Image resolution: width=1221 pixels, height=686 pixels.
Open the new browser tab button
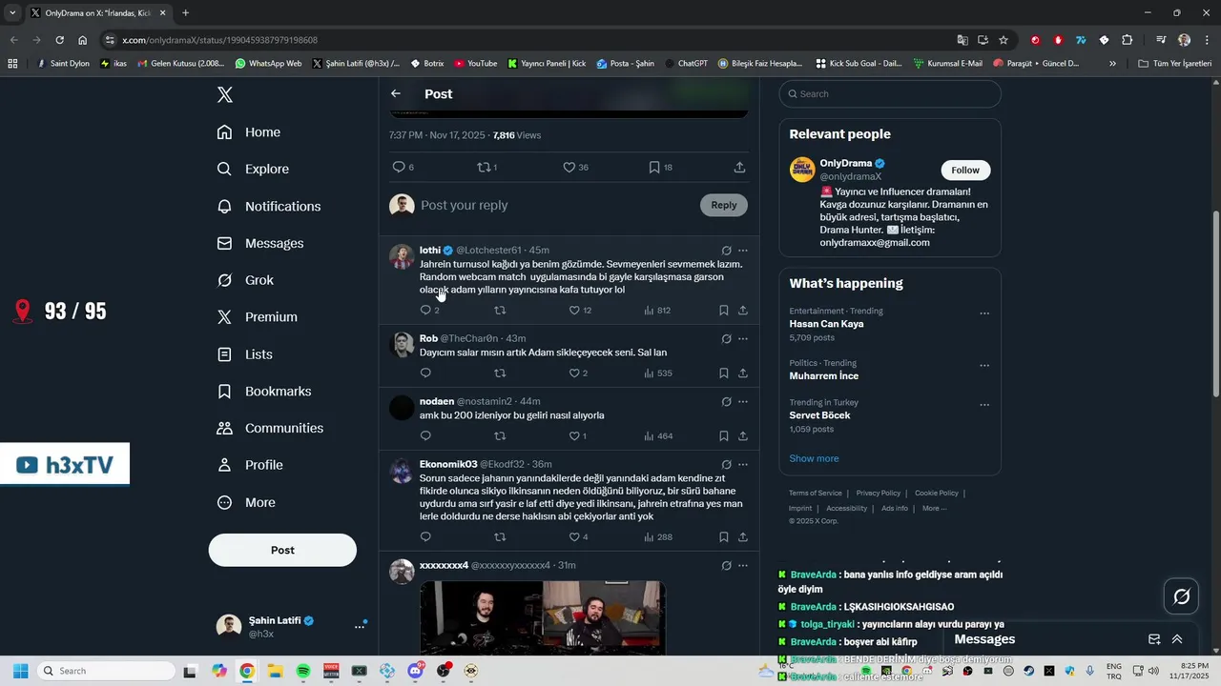click(185, 12)
